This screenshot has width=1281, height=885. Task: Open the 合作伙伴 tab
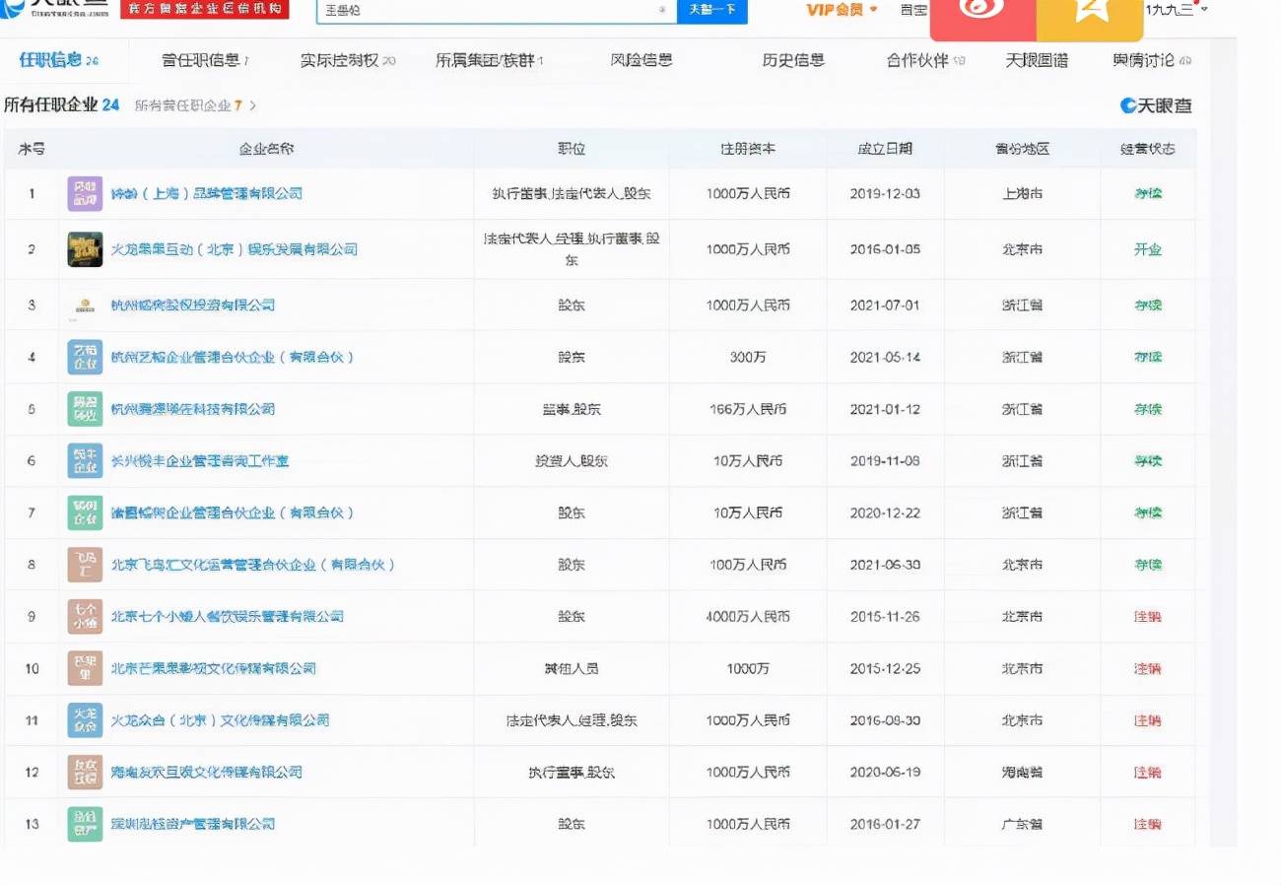[925, 61]
